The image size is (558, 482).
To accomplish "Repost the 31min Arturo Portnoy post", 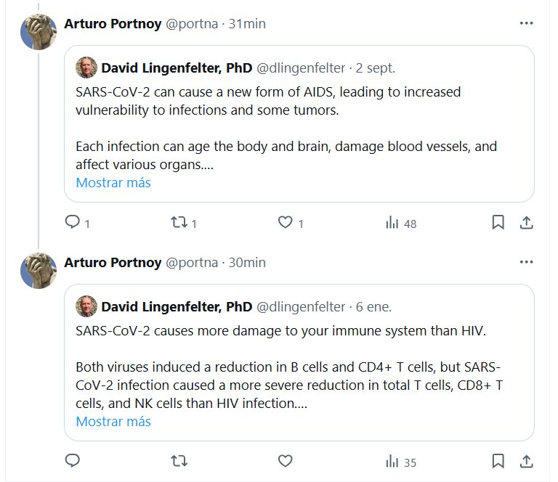I will point(179,222).
